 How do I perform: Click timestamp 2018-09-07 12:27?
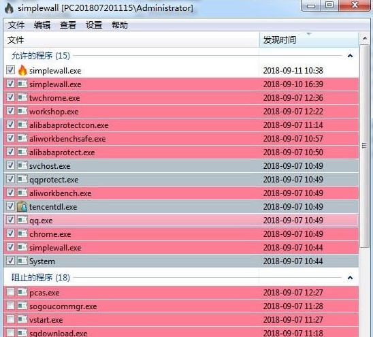293,292
